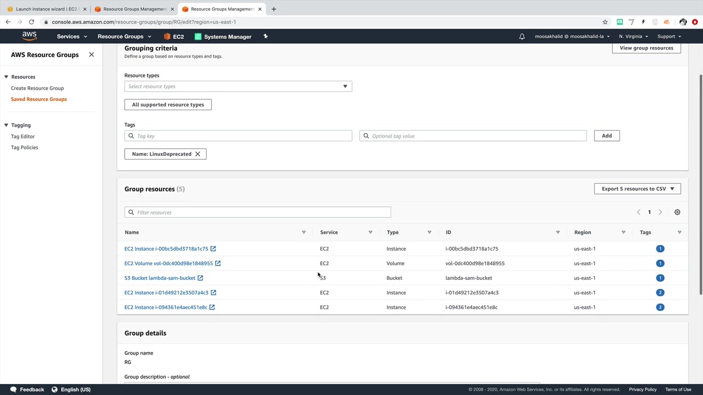Close the Launch instance wizard tab
This screenshot has height=395, width=703.
pyautogui.click(x=85, y=9)
